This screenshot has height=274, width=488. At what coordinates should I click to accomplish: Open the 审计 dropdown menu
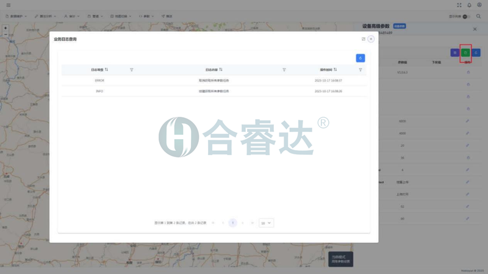pos(72,16)
